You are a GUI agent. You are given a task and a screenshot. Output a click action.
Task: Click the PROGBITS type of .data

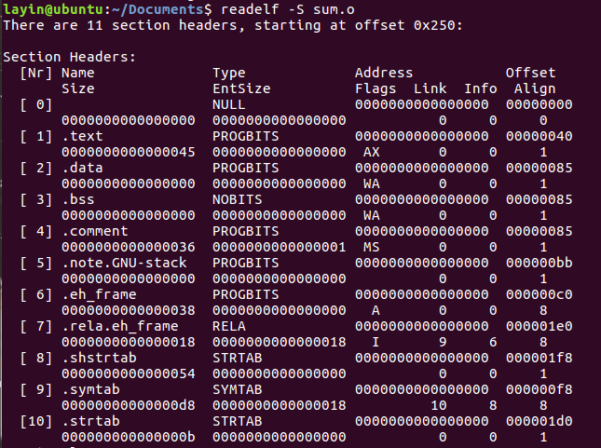click(246, 168)
